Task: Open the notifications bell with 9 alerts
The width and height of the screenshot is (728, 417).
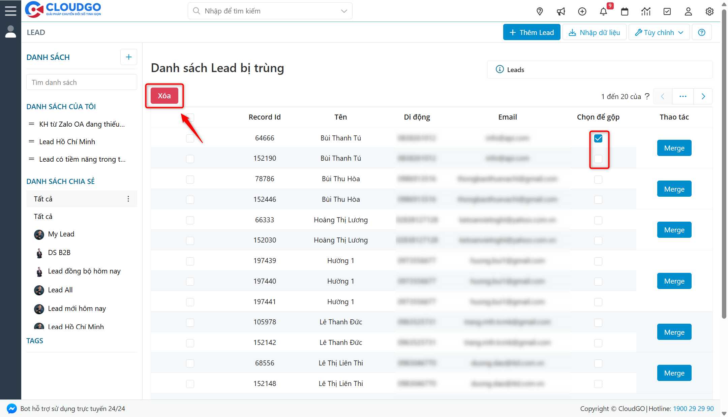Action: [604, 11]
